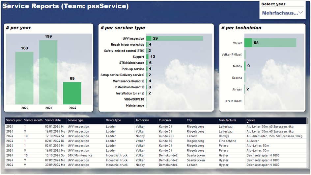Select the 13.10.2024 So date cell
The width and height of the screenshot is (311, 175).
click(x=54, y=155)
